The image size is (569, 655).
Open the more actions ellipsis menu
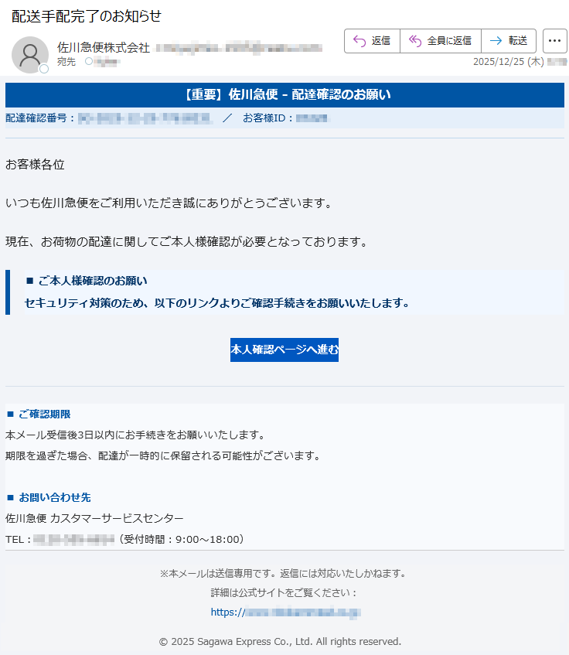pyautogui.click(x=554, y=41)
